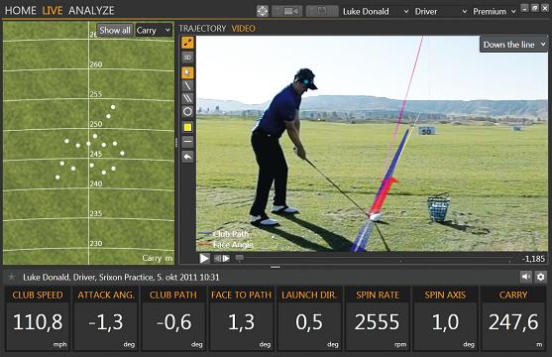This screenshot has height=357, width=552.
Task: Open the Down the line camera dropdown
Action: [x=513, y=45]
